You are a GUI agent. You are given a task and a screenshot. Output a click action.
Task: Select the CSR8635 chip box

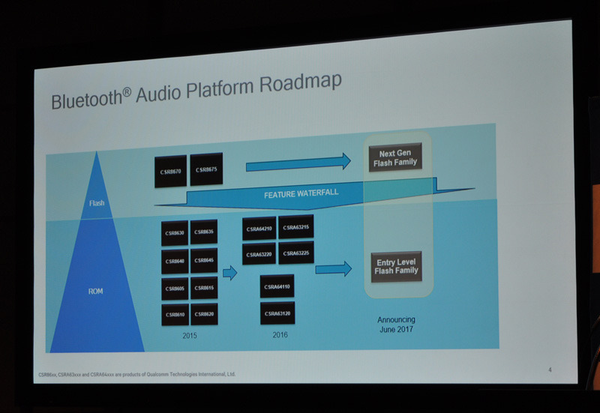pyautogui.click(x=204, y=232)
